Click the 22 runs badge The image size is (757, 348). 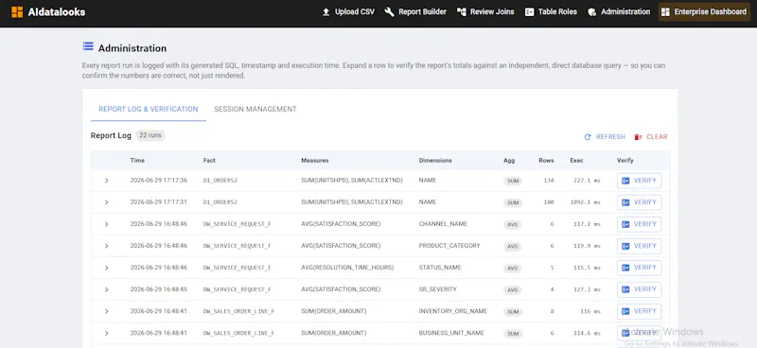(150, 135)
